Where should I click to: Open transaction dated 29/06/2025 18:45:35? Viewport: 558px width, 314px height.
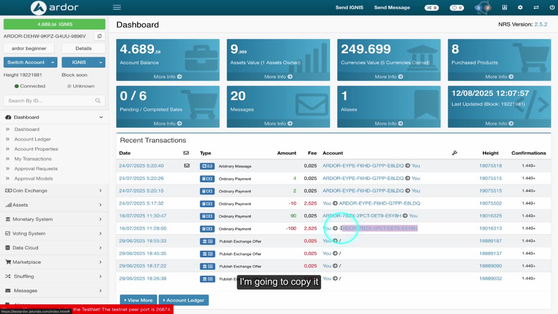(x=143, y=253)
